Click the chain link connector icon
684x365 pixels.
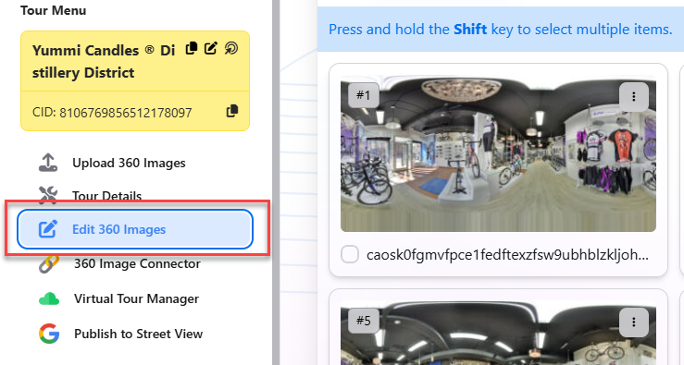48,264
